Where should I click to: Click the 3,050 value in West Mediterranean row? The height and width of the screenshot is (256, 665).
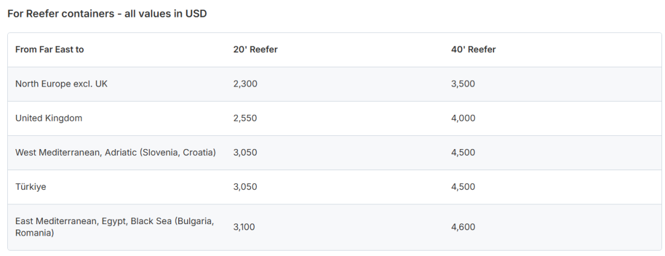pyautogui.click(x=245, y=153)
